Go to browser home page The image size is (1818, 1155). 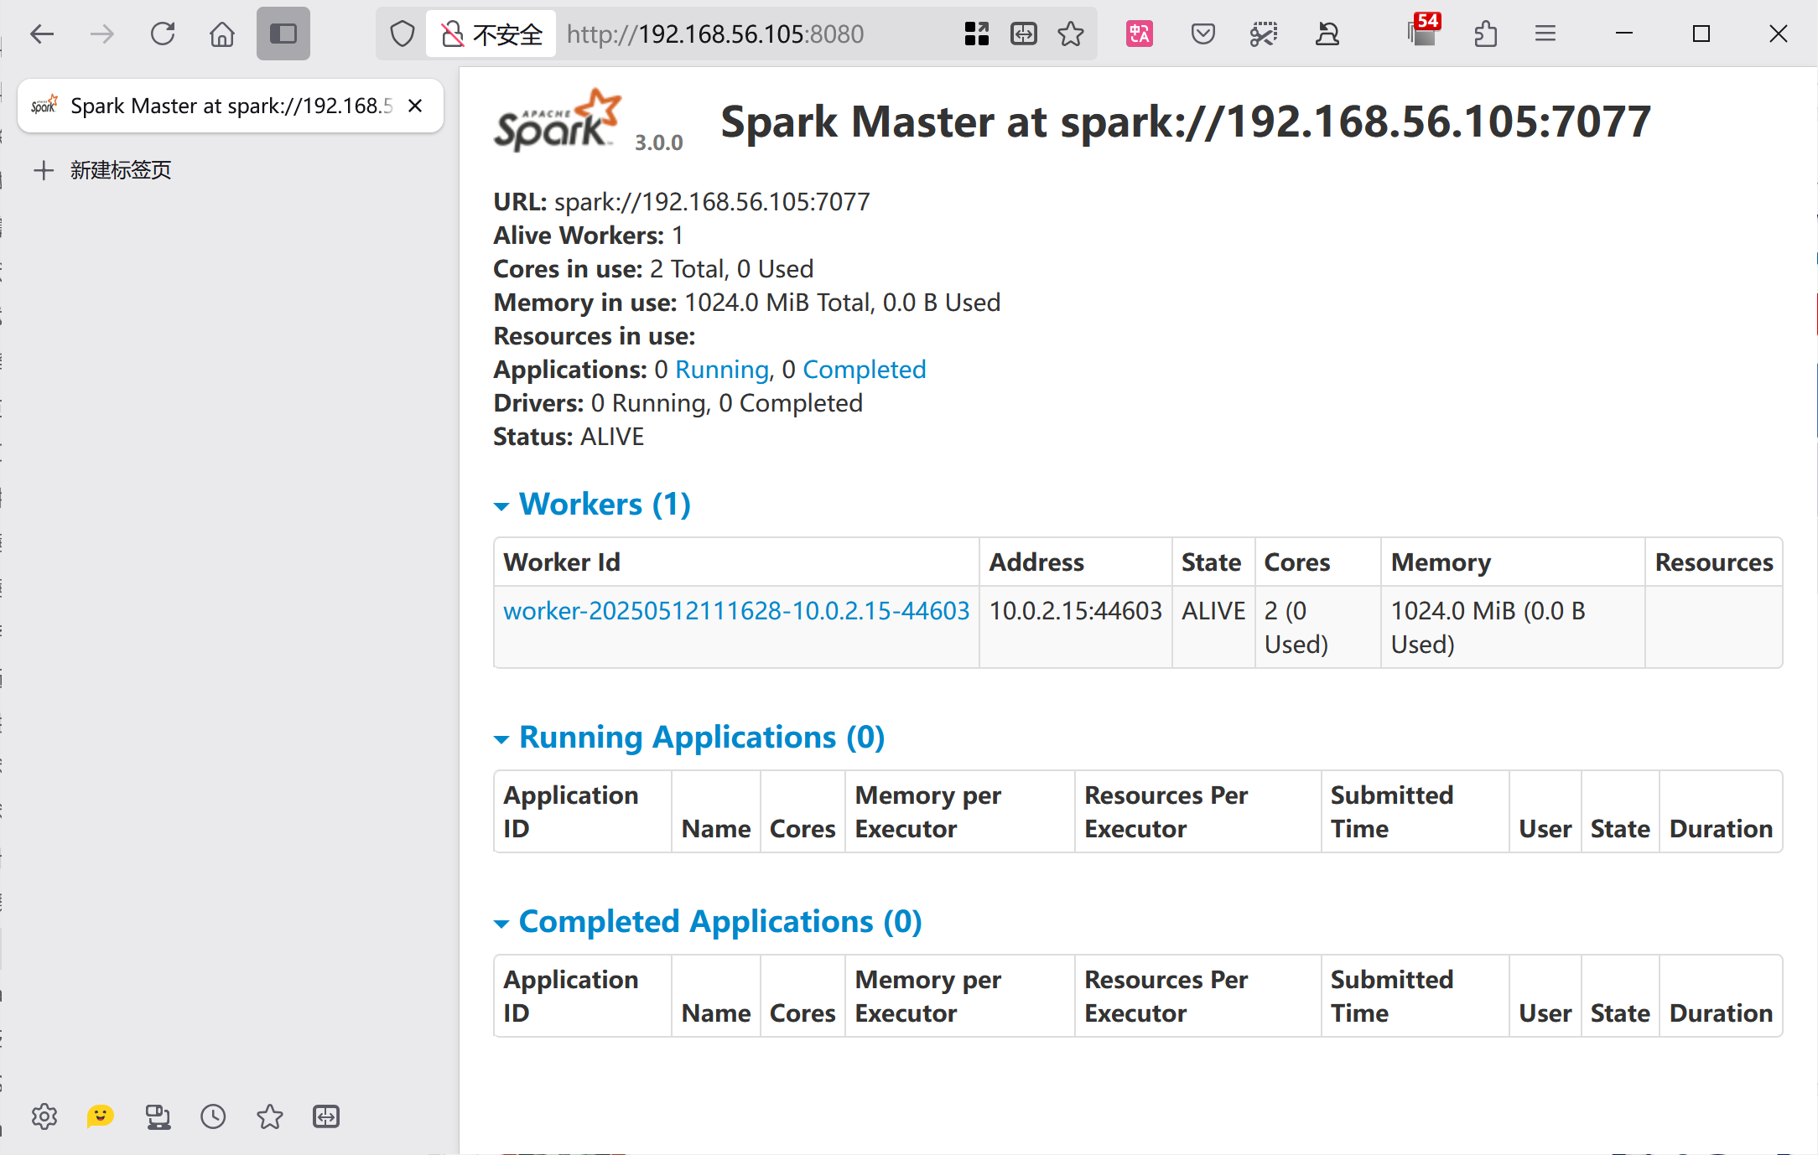pyautogui.click(x=222, y=34)
